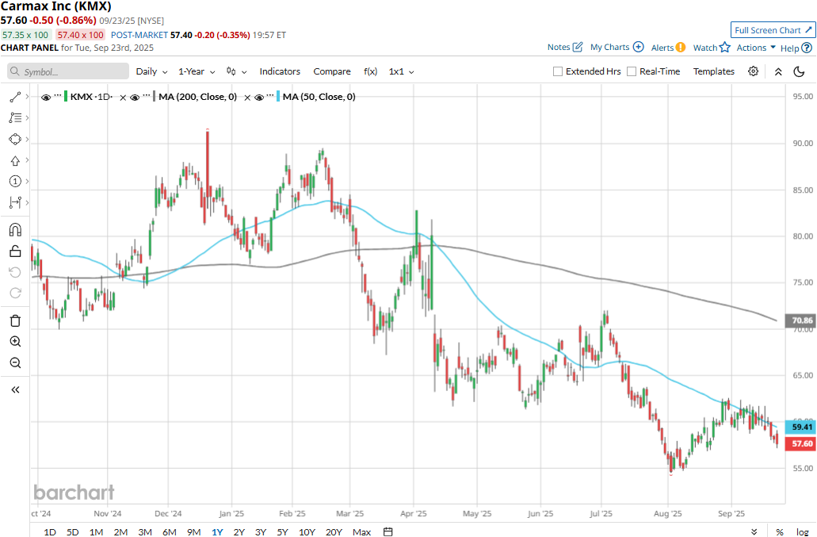Click the Help question mark icon
Image resolution: width=817 pixels, height=537 pixels.
(x=807, y=48)
